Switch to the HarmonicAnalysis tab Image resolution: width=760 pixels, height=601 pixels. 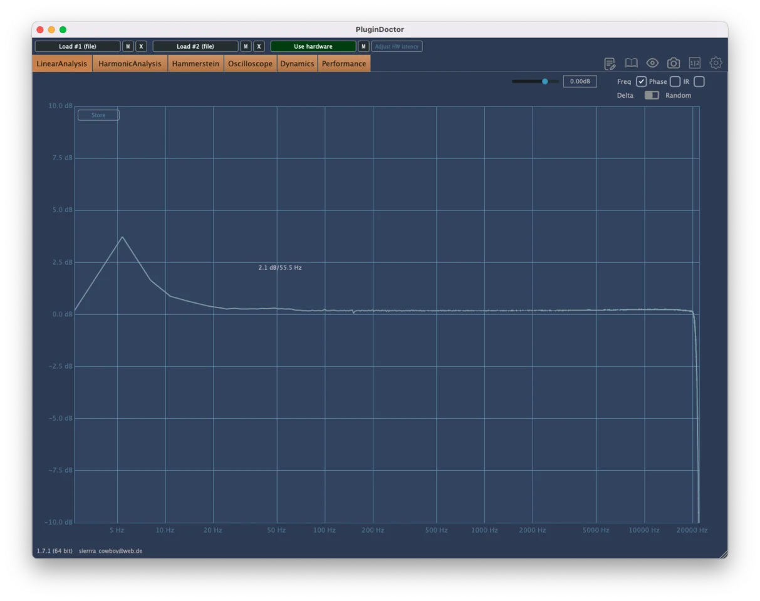[130, 64]
